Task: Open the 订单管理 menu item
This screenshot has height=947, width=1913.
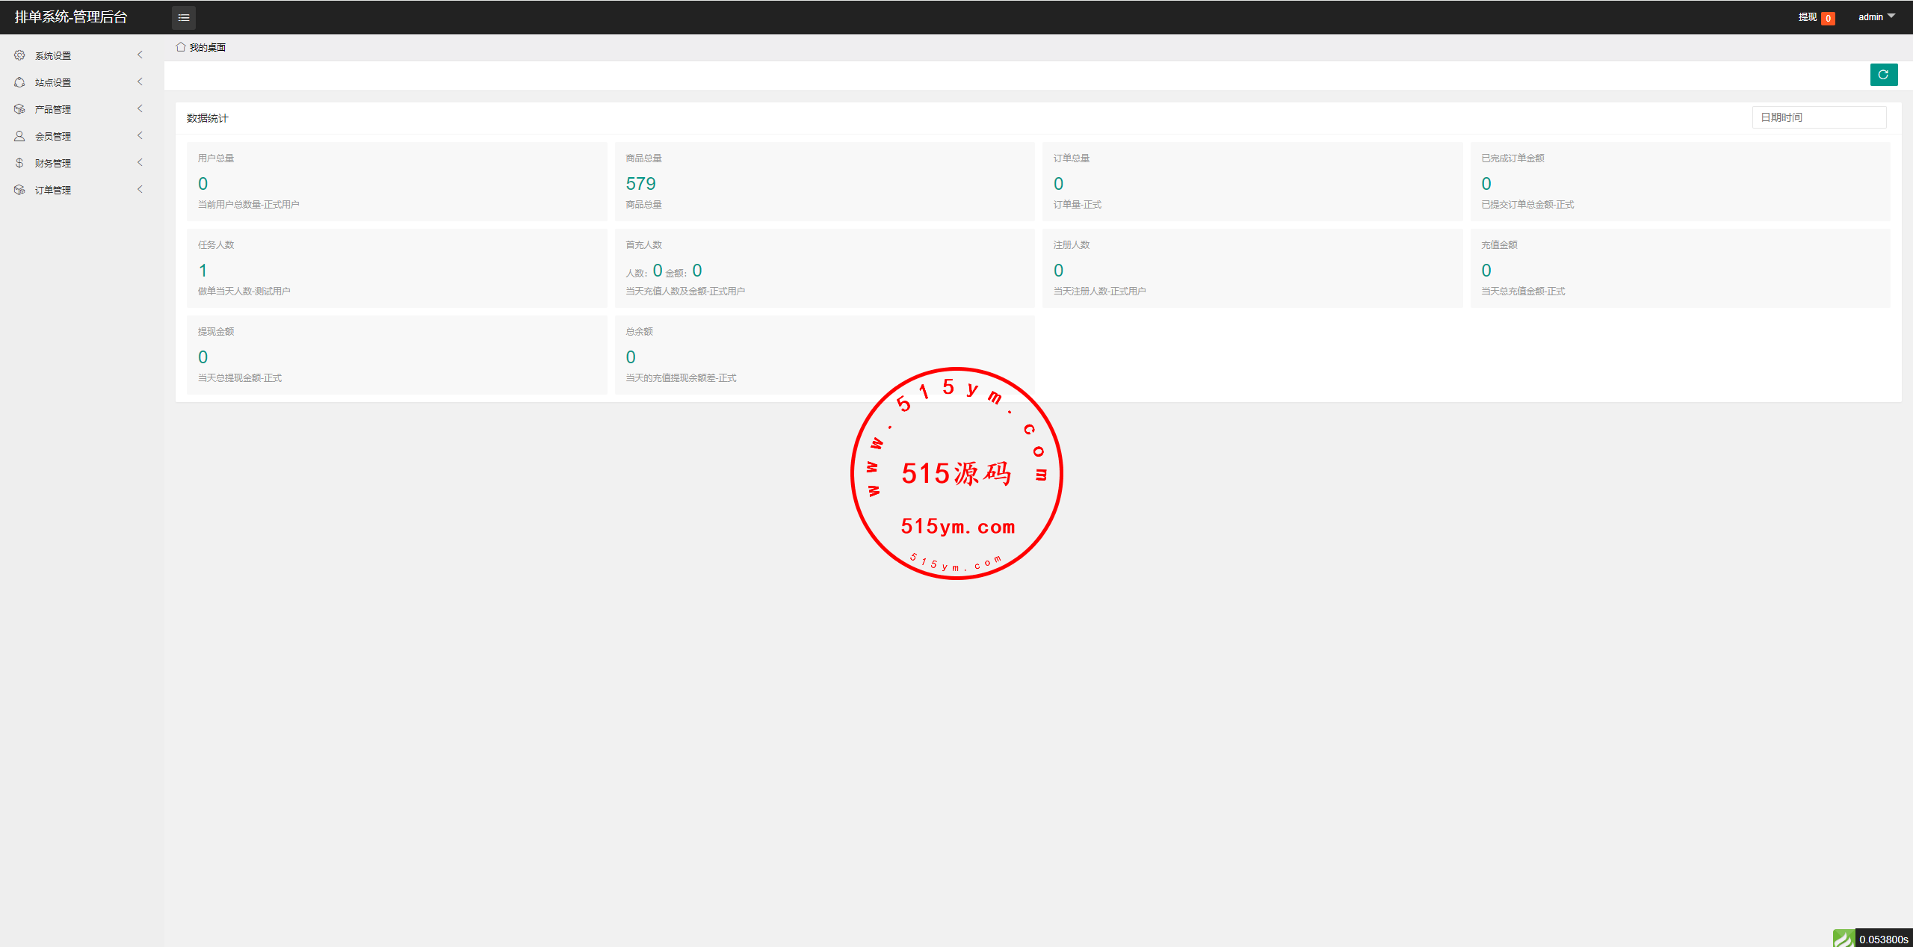Action: click(x=53, y=190)
